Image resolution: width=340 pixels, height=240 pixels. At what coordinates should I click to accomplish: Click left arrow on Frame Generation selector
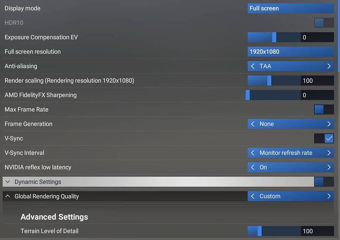click(253, 124)
